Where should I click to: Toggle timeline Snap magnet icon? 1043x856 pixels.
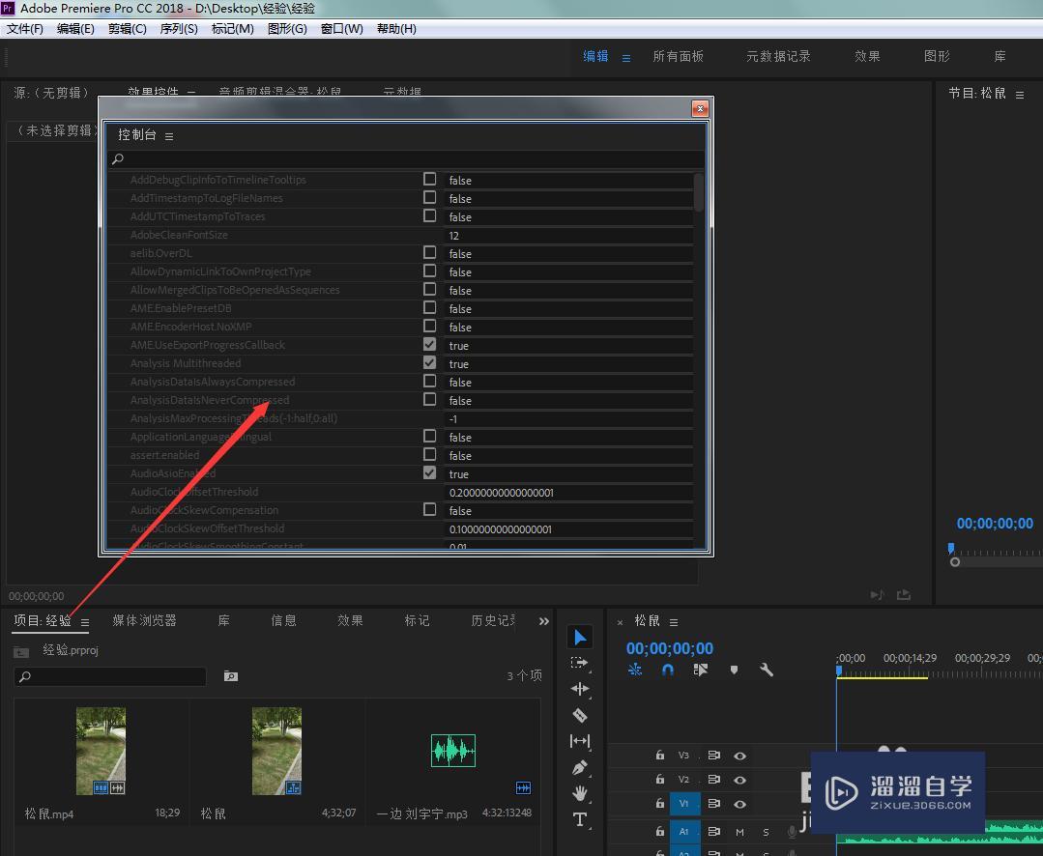668,670
